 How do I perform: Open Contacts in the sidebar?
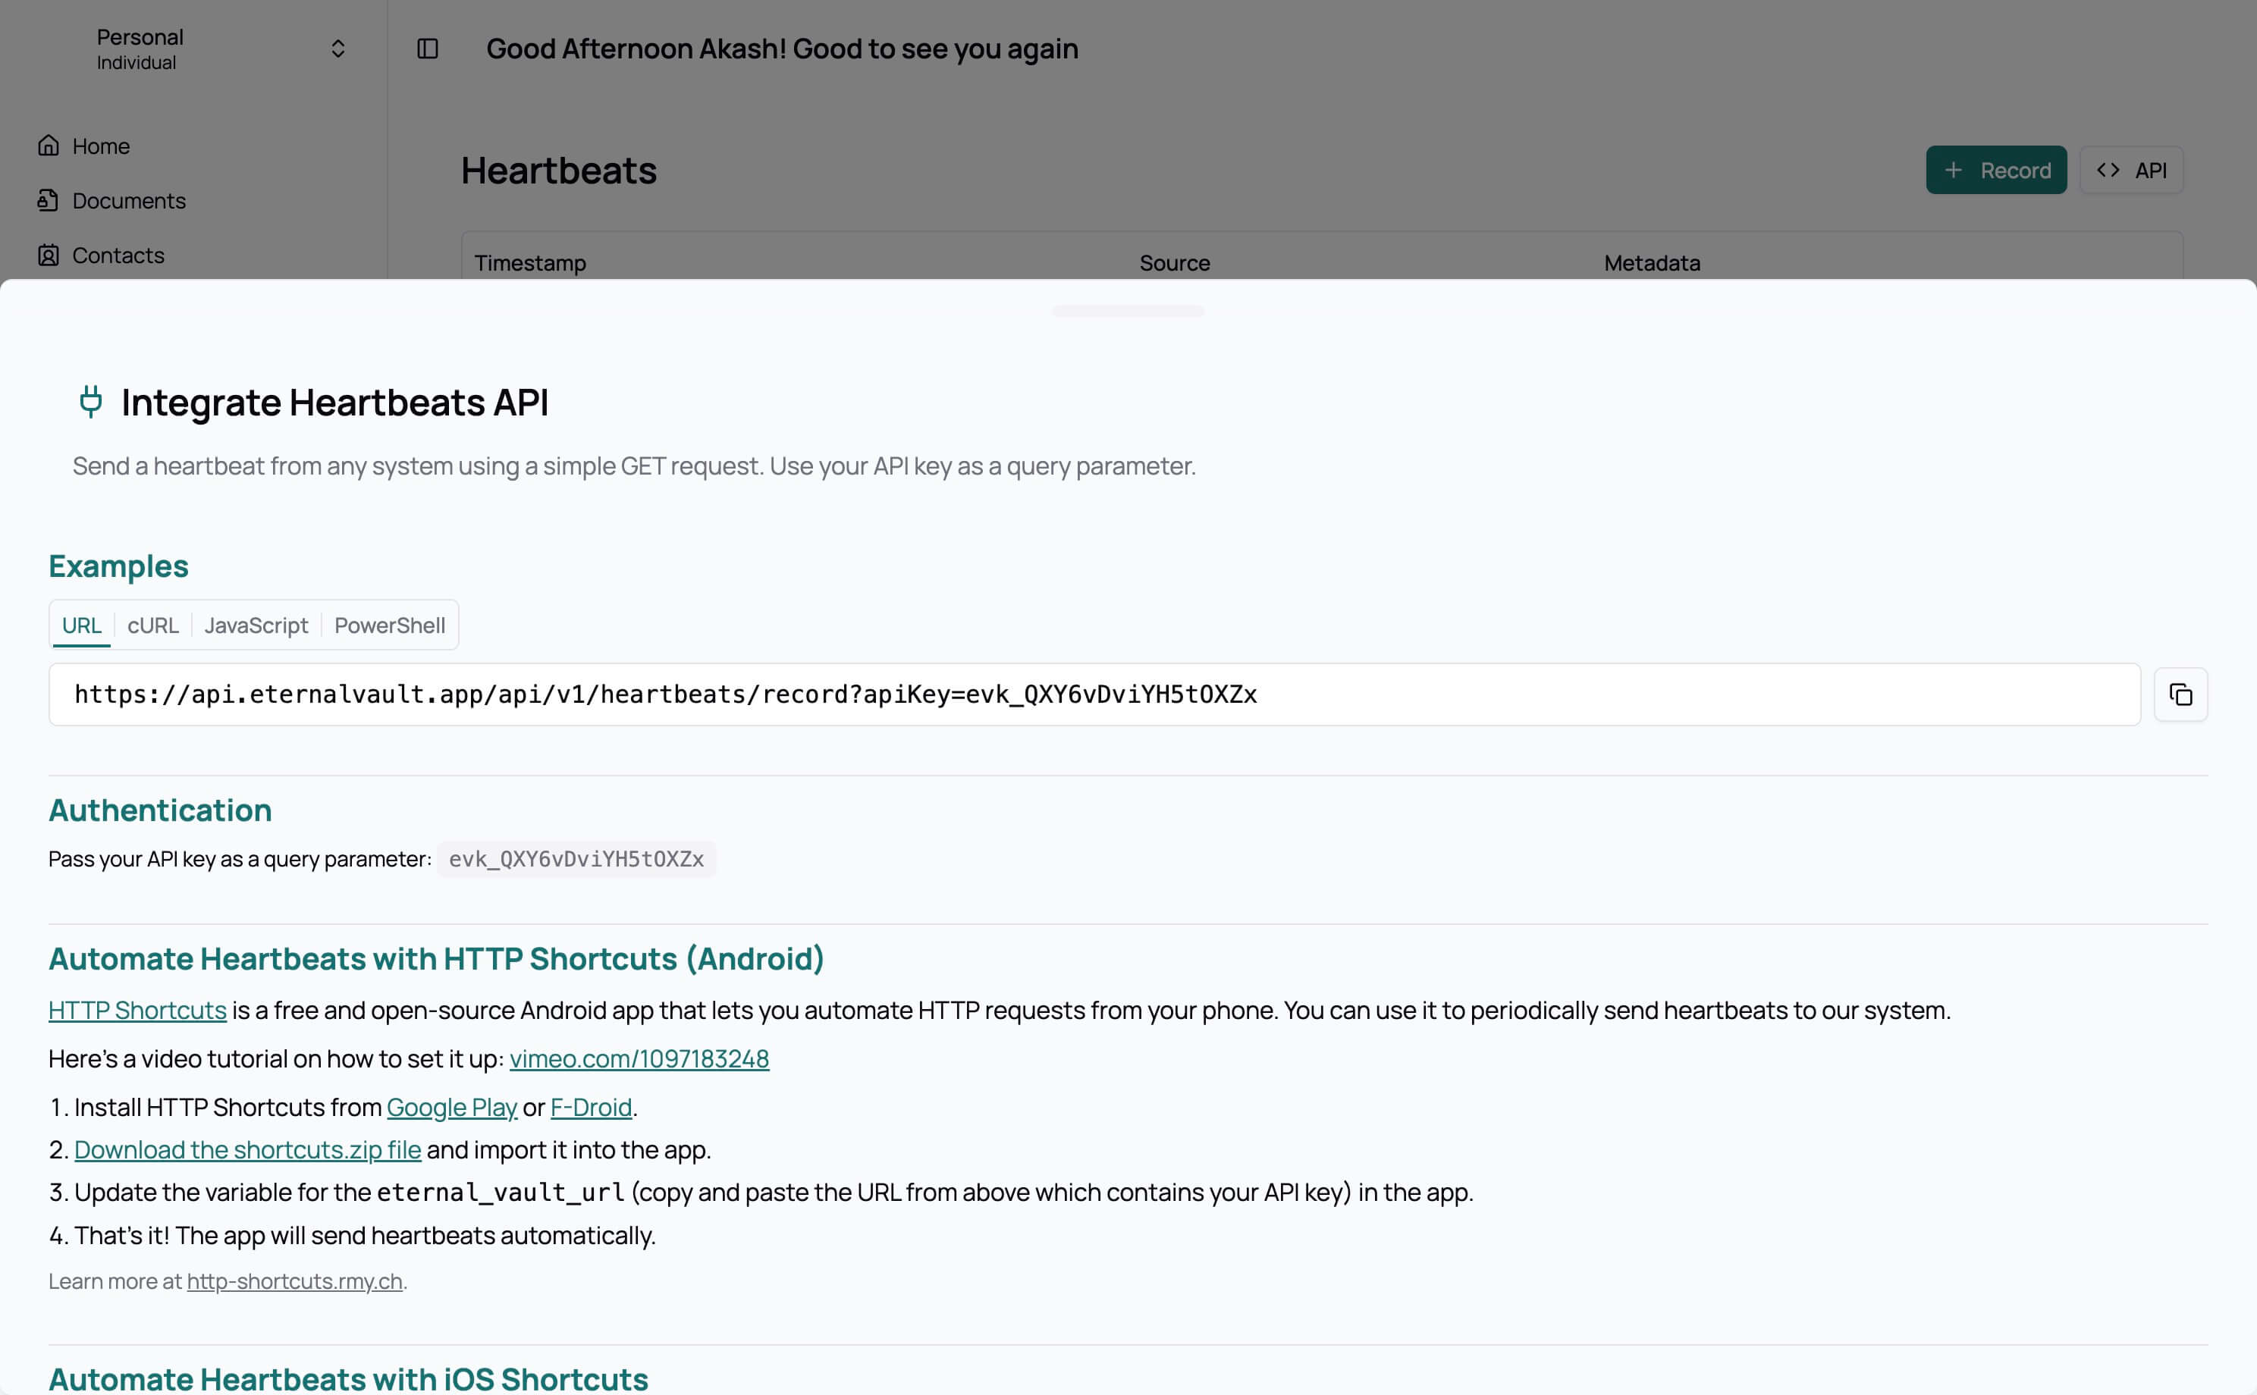(x=118, y=255)
